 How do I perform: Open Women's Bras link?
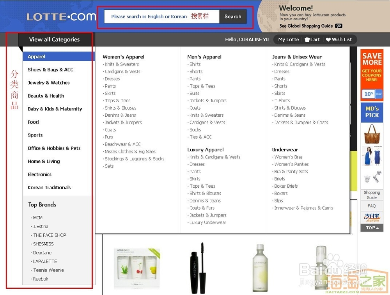pos(288,157)
